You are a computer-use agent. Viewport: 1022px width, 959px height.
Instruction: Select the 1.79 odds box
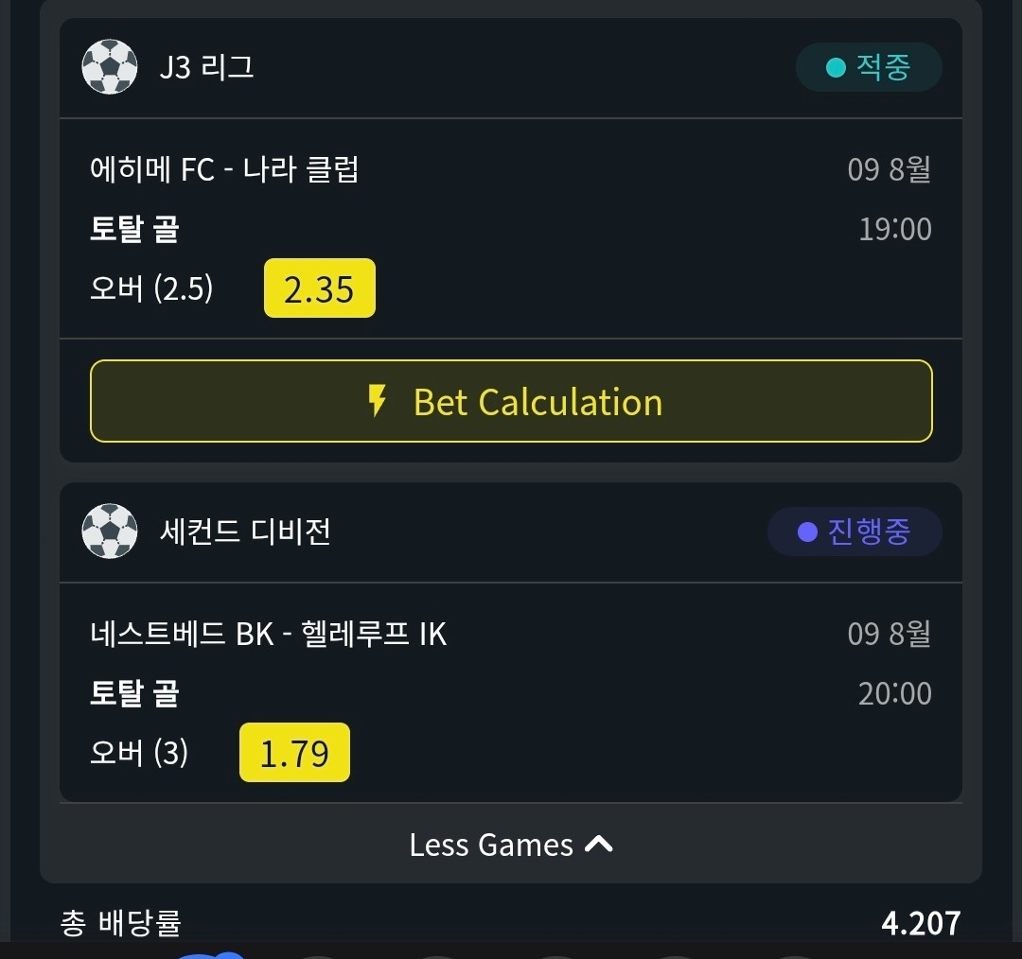pyautogui.click(x=294, y=752)
